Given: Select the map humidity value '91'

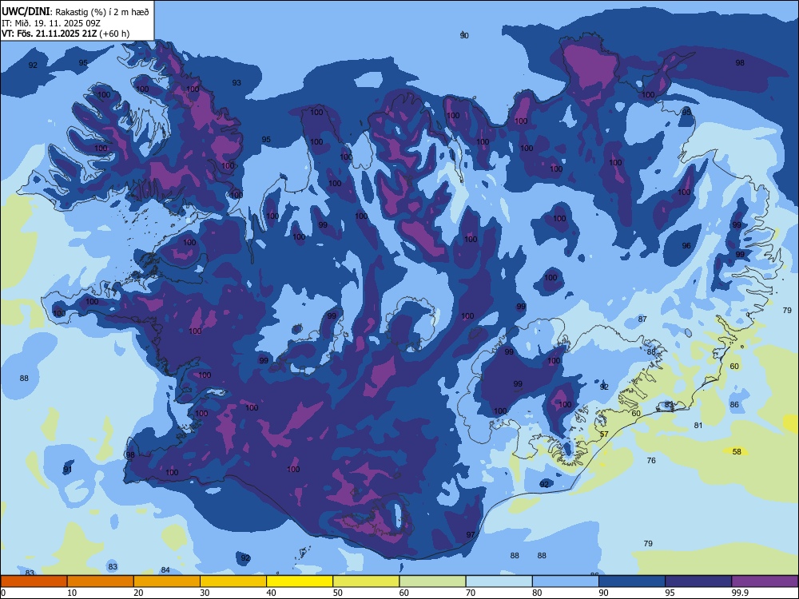Looking at the screenshot, I should coord(67,470).
